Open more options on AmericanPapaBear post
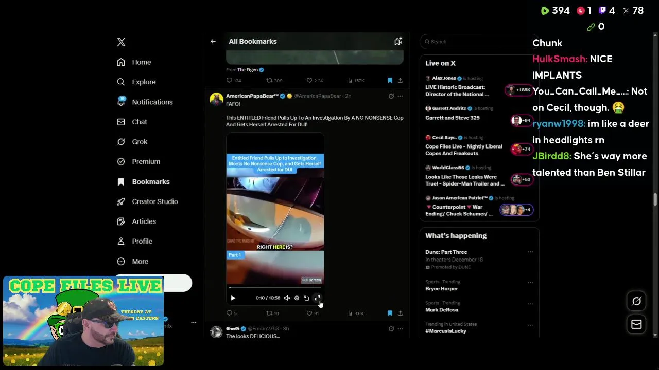The image size is (659, 370). click(x=400, y=96)
